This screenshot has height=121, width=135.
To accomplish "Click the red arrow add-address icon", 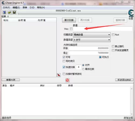I will 59,75.
